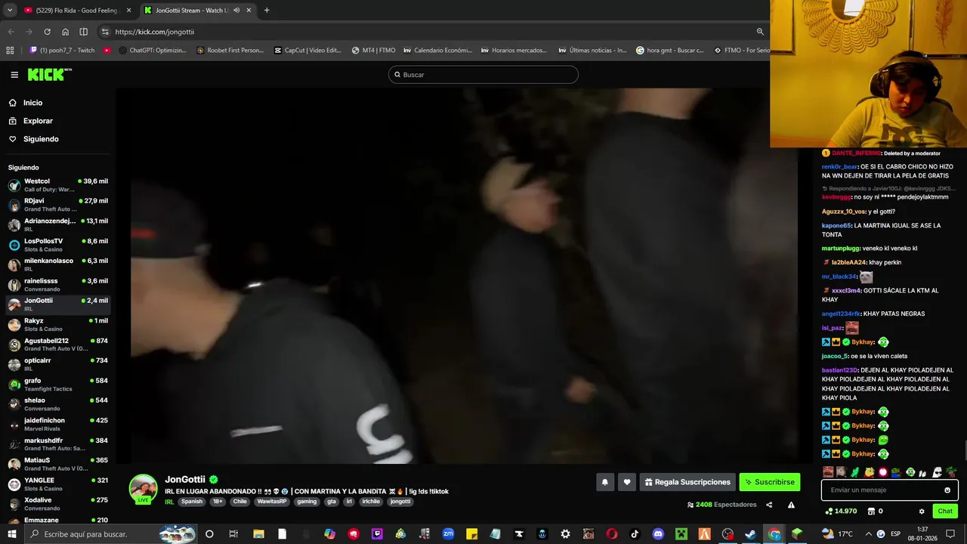Open File Explorer from the taskbar
967x544 pixels.
click(258, 534)
